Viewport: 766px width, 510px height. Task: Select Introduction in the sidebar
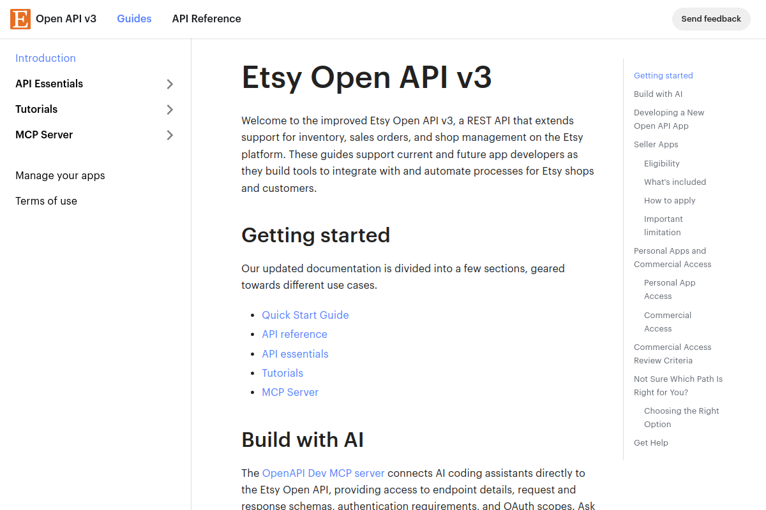point(45,58)
